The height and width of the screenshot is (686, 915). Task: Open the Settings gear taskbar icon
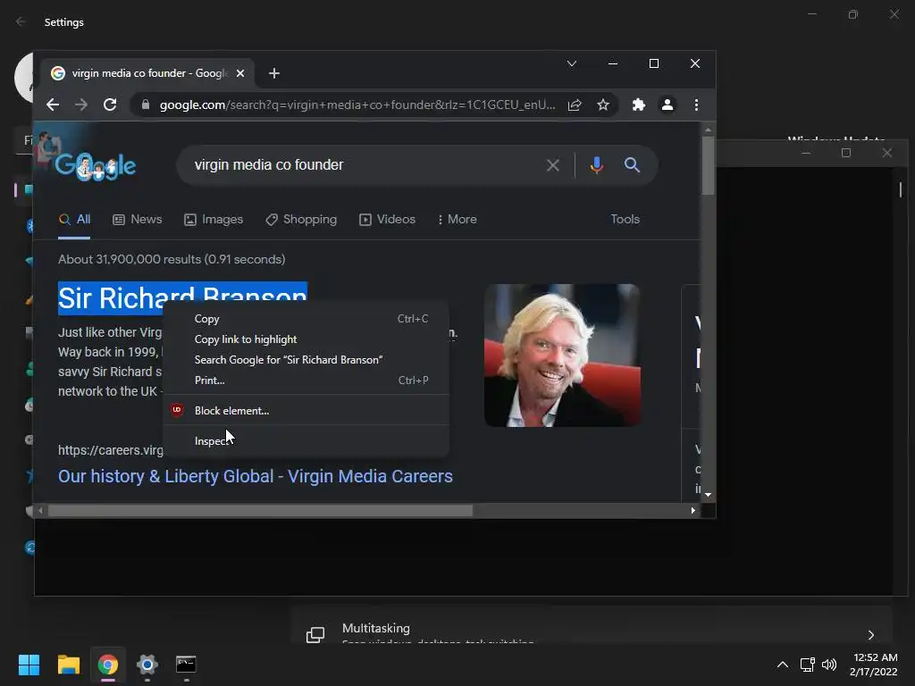pyautogui.click(x=147, y=665)
